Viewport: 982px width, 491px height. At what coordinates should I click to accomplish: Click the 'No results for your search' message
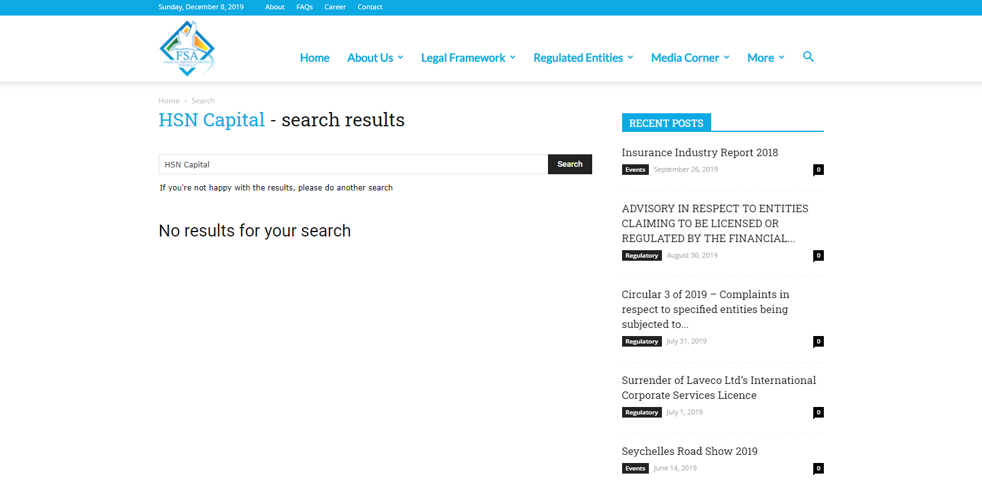coord(255,231)
